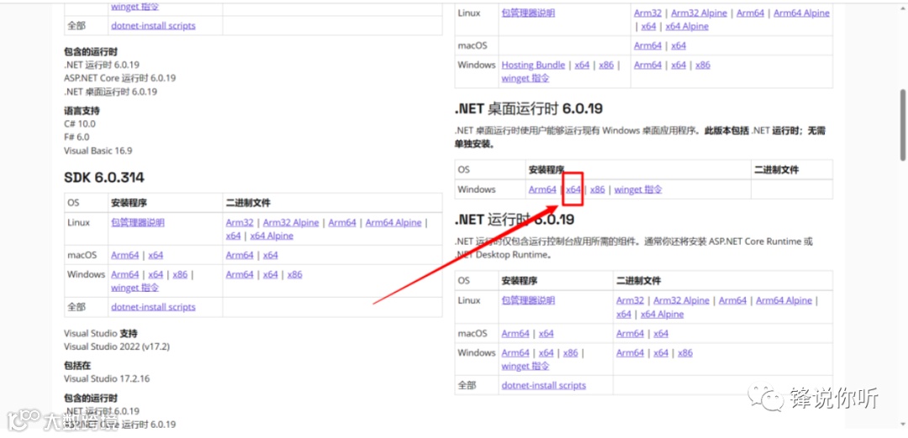
Task: Download SDK 6.0.314 macOS Arm64 binary
Action: pyautogui.click(x=240, y=255)
